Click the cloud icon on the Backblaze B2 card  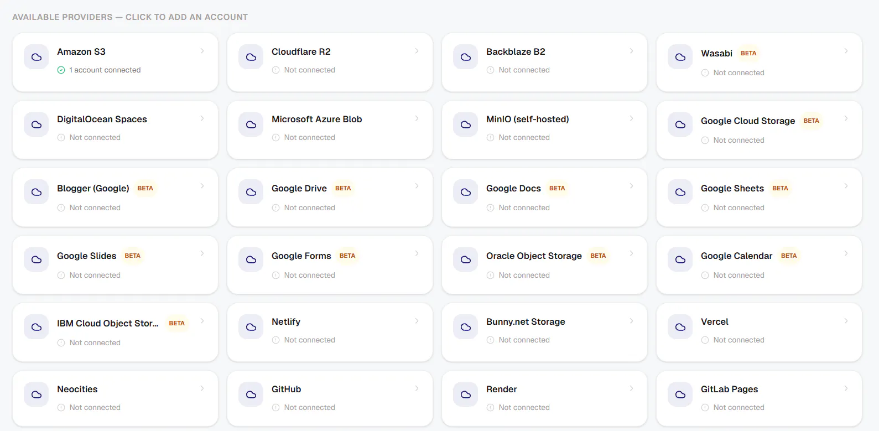coord(466,57)
